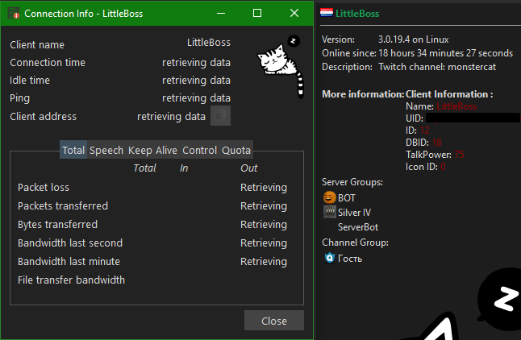
Task: Click the Silver IV rank icon
Action: point(330,212)
